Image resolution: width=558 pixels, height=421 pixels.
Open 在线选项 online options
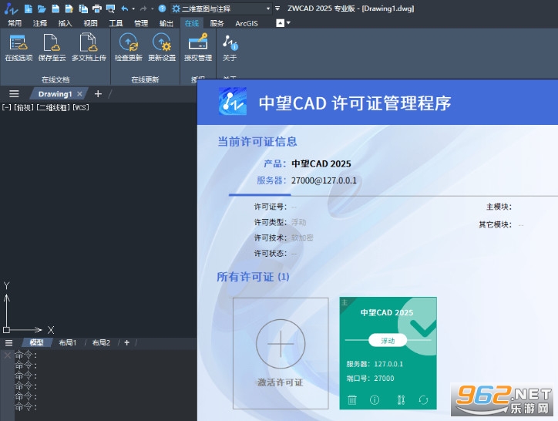point(18,47)
